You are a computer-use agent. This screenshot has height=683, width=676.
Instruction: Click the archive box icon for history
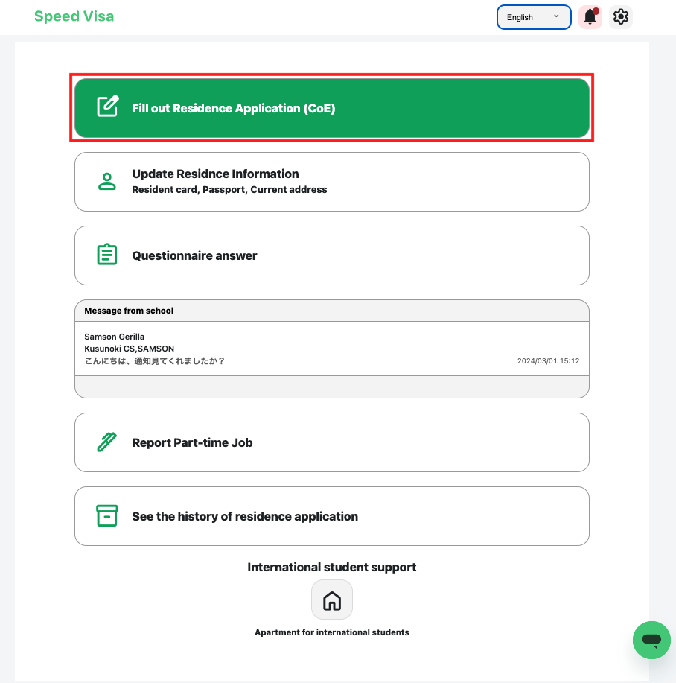click(x=106, y=515)
